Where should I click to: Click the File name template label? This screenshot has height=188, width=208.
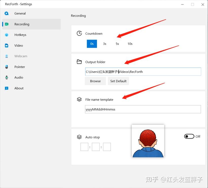pos(99,100)
